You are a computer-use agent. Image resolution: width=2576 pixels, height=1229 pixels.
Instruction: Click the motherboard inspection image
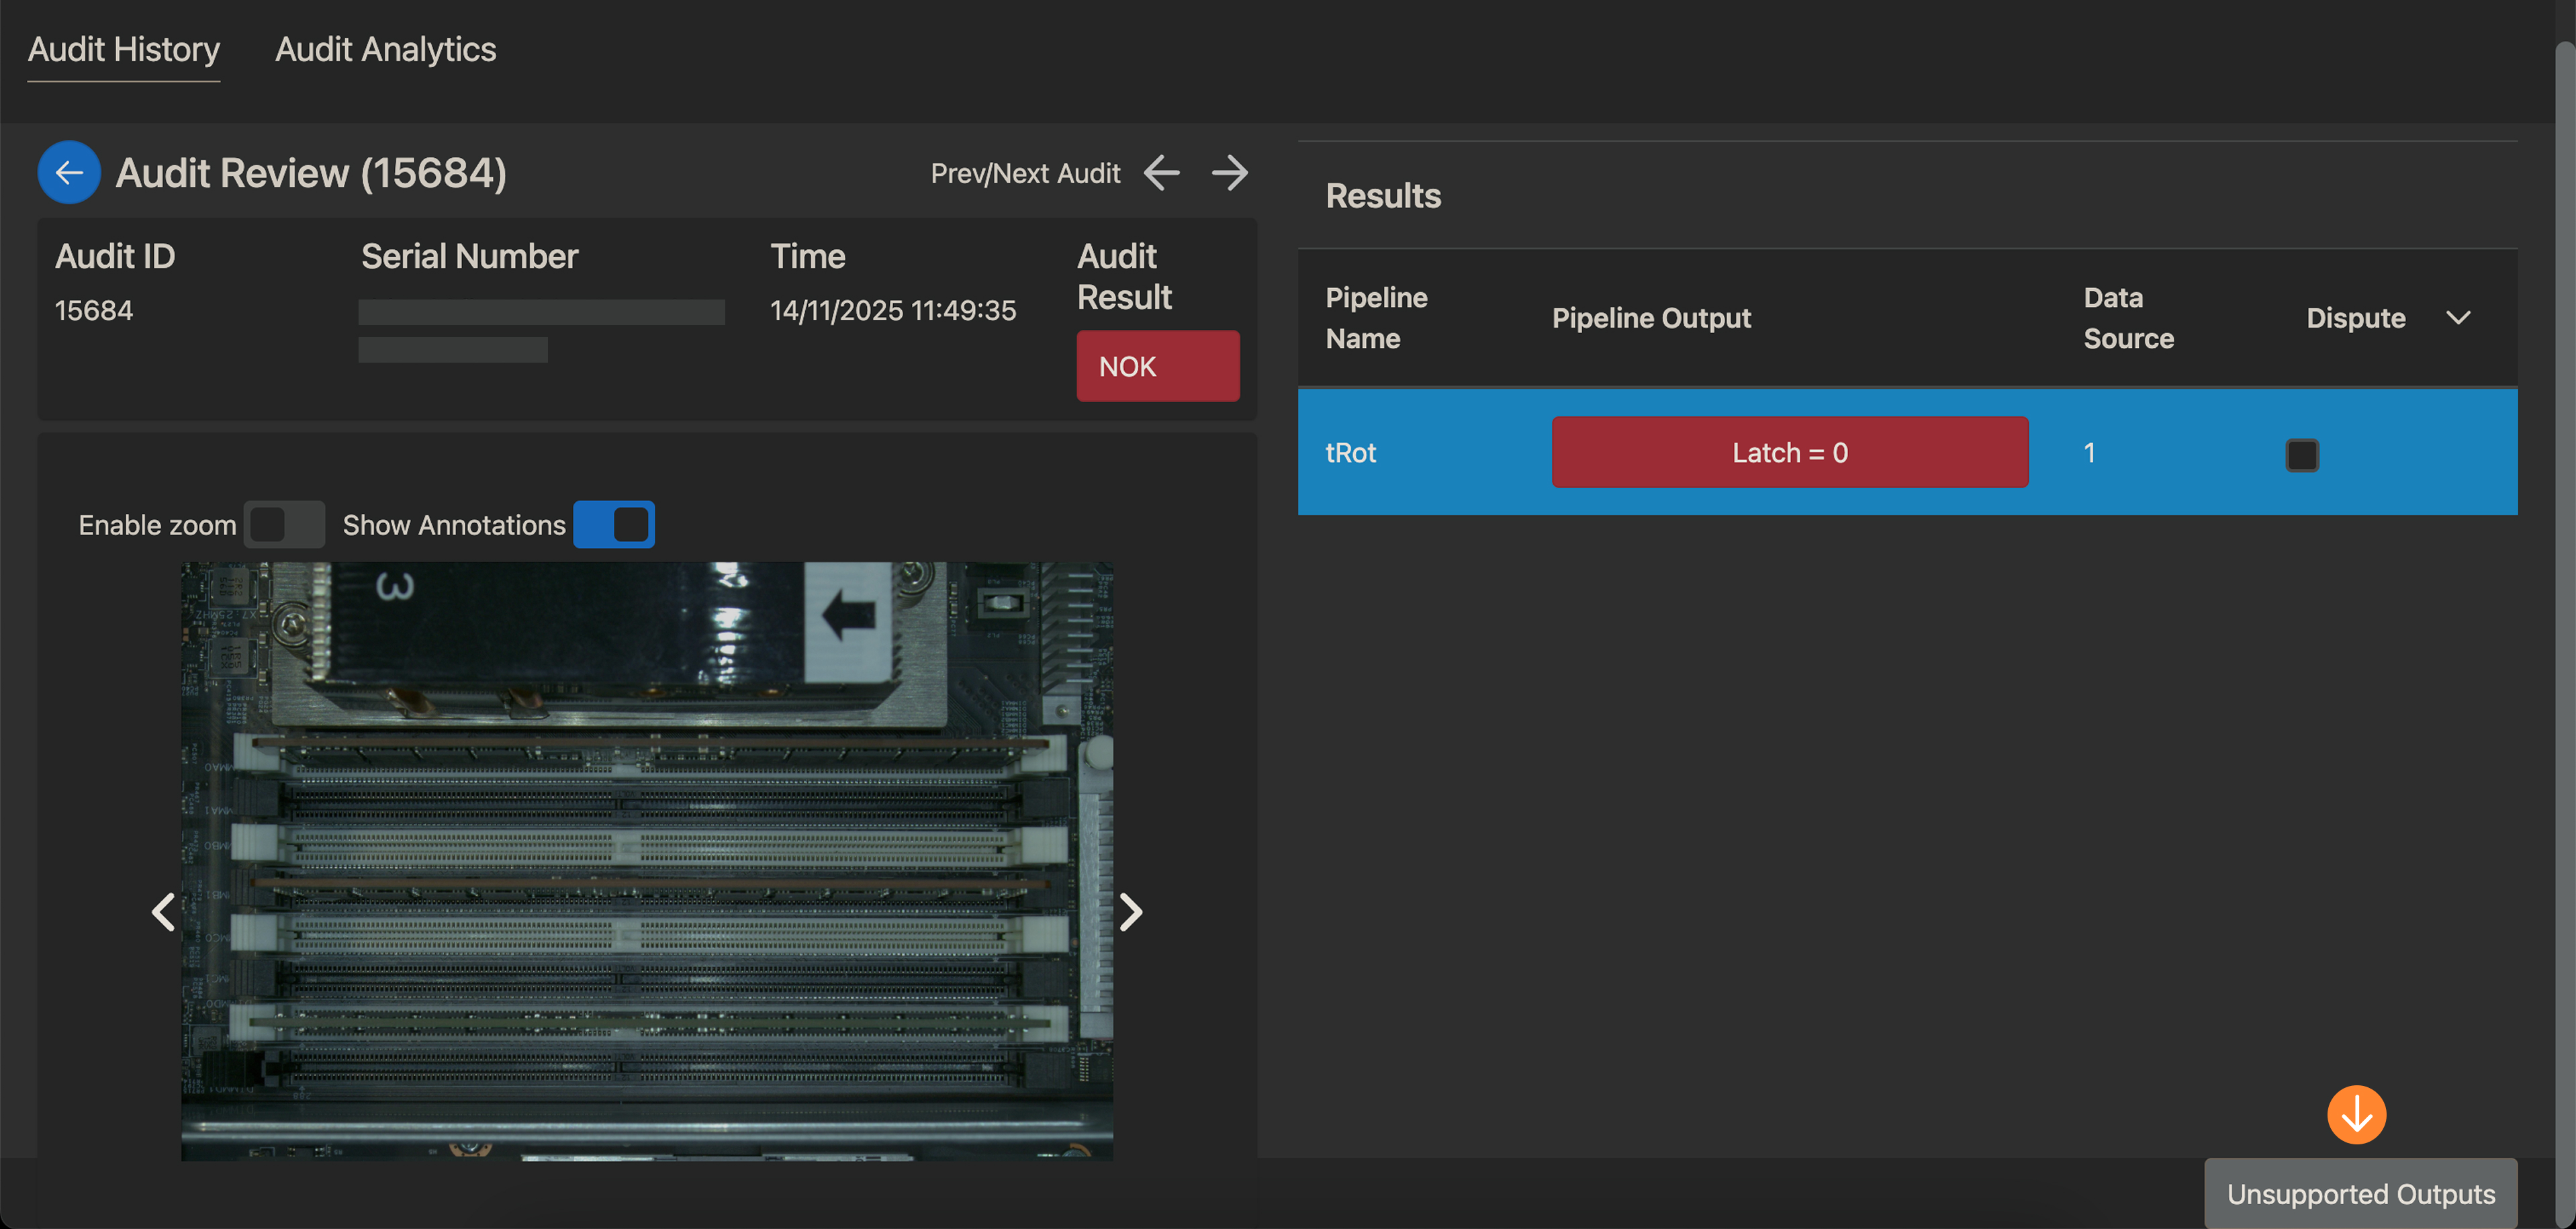pyautogui.click(x=646, y=860)
